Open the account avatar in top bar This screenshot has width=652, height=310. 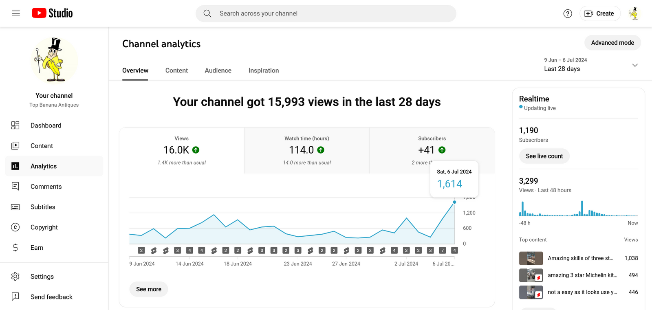coord(634,13)
